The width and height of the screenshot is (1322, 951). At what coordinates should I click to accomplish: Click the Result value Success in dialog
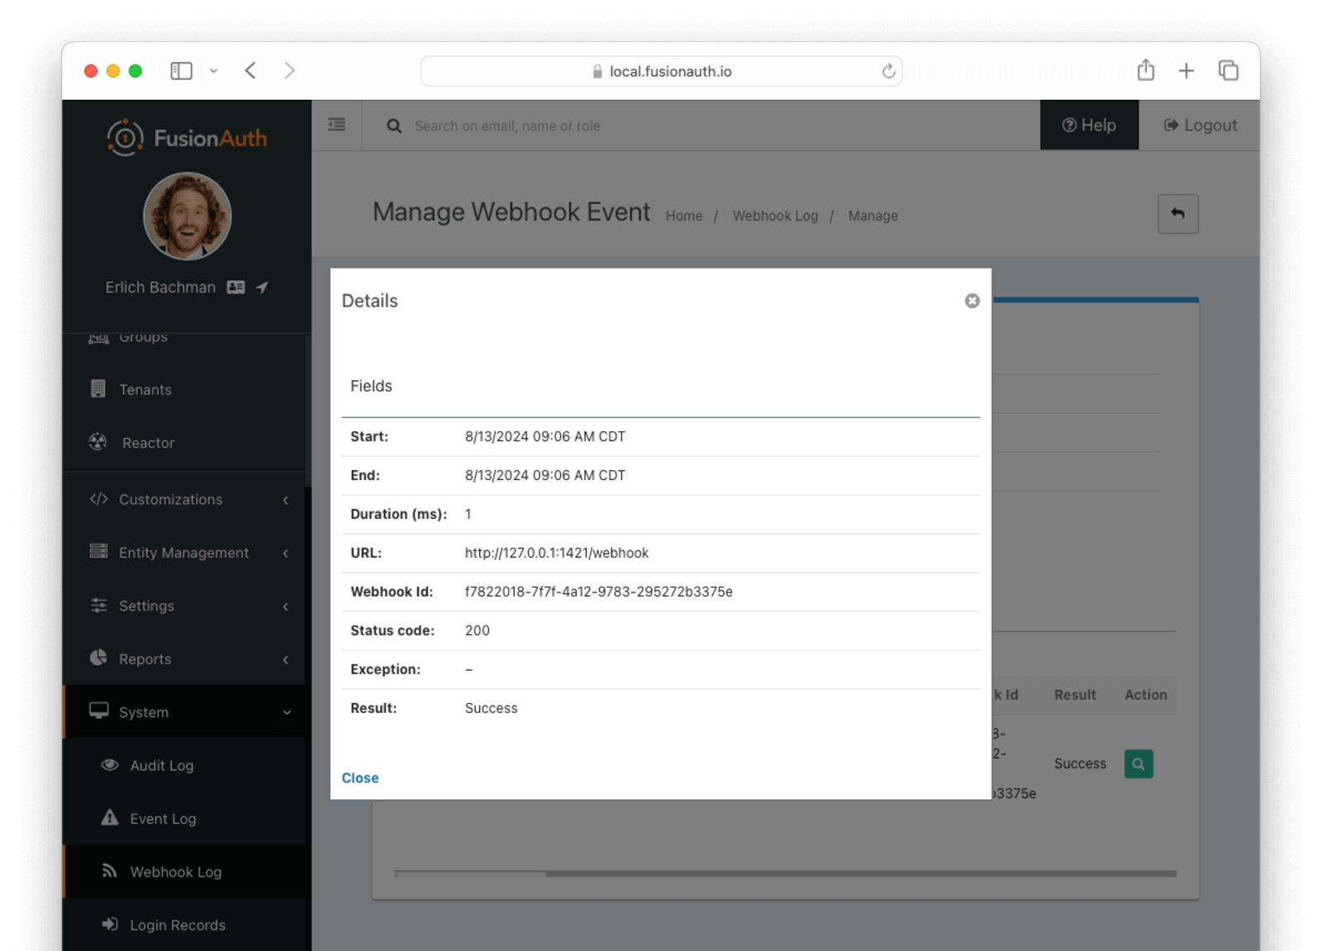(x=491, y=708)
